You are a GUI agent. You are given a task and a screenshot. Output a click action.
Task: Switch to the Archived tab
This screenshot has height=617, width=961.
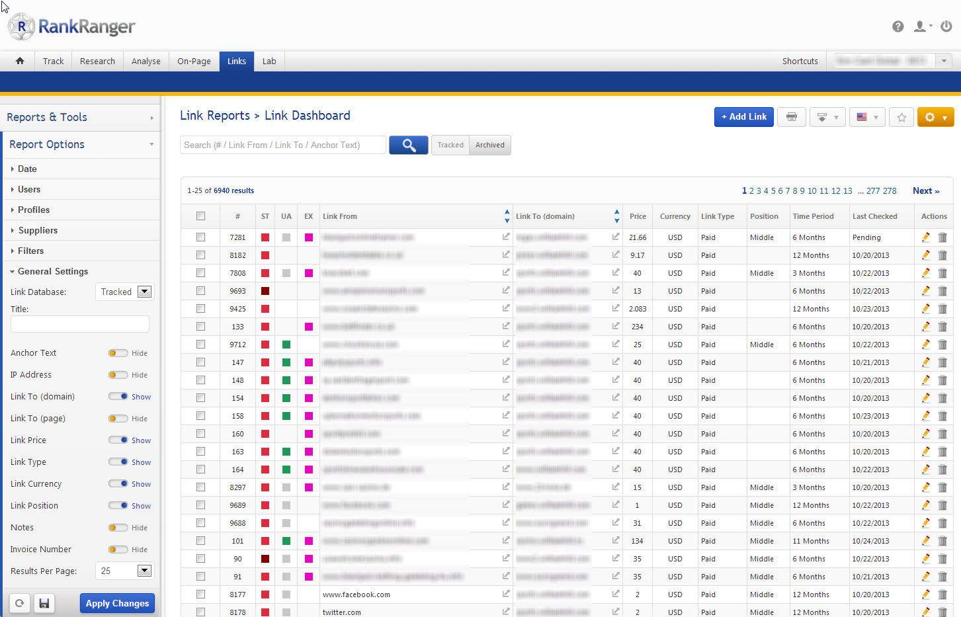click(489, 145)
